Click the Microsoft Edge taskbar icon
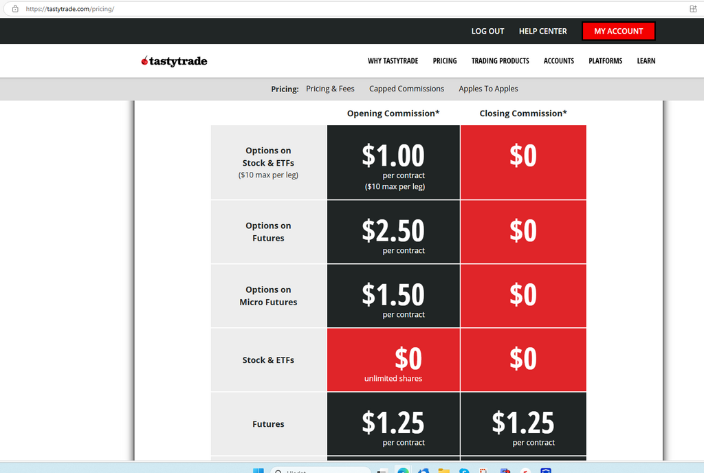The height and width of the screenshot is (473, 704). coord(403,471)
